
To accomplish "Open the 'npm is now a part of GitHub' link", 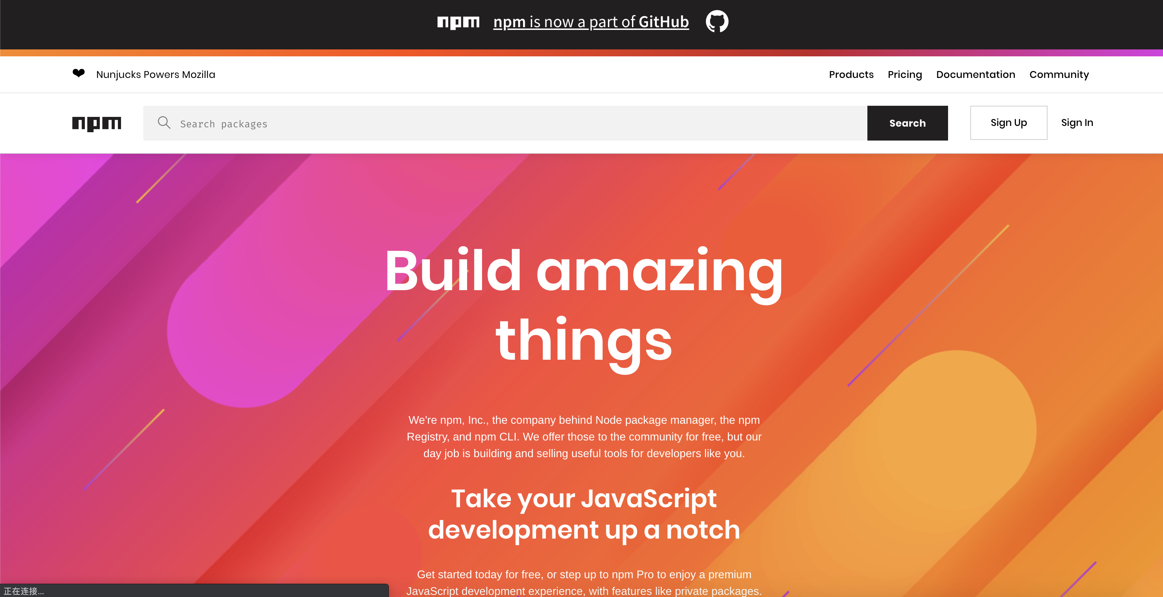I will click(x=591, y=22).
